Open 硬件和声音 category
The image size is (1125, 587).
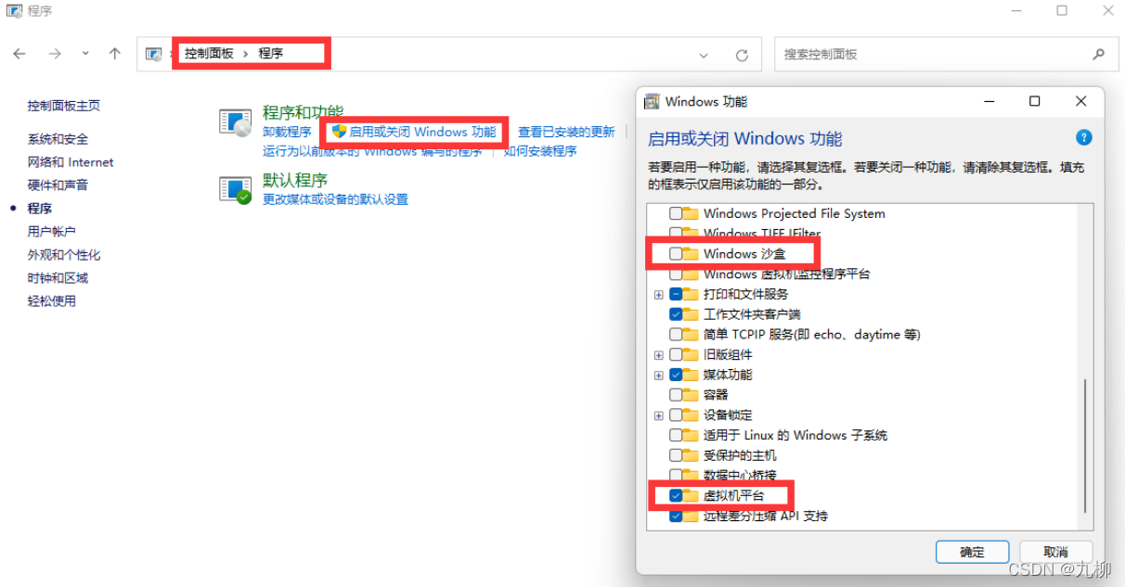click(58, 185)
